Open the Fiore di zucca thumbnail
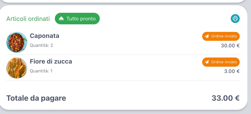The width and height of the screenshot is (251, 114). coord(17,68)
